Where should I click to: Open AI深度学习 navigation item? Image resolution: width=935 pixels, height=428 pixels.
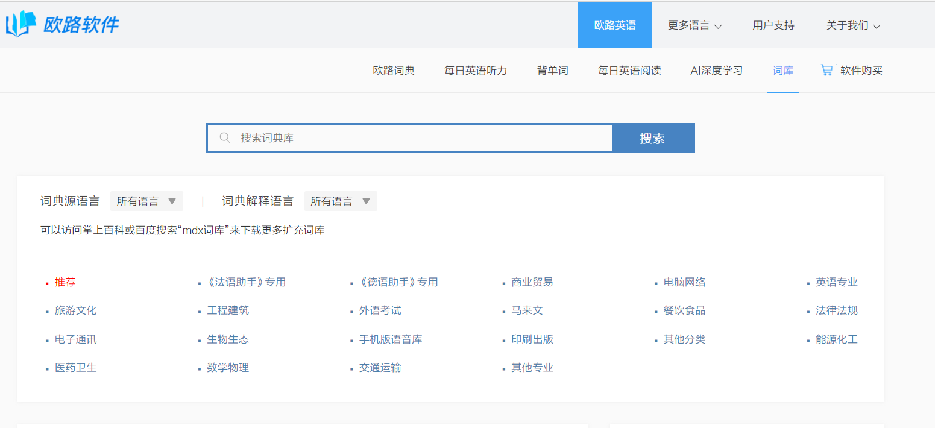point(717,71)
